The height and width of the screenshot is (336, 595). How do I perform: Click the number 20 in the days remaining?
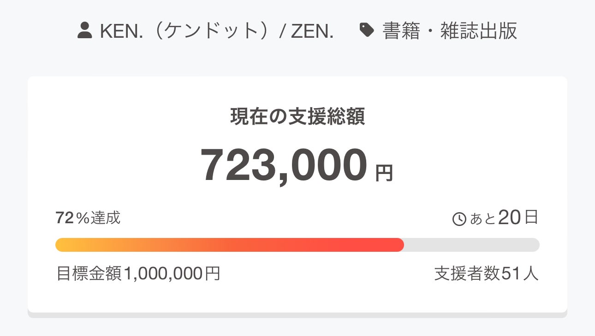coord(510,218)
